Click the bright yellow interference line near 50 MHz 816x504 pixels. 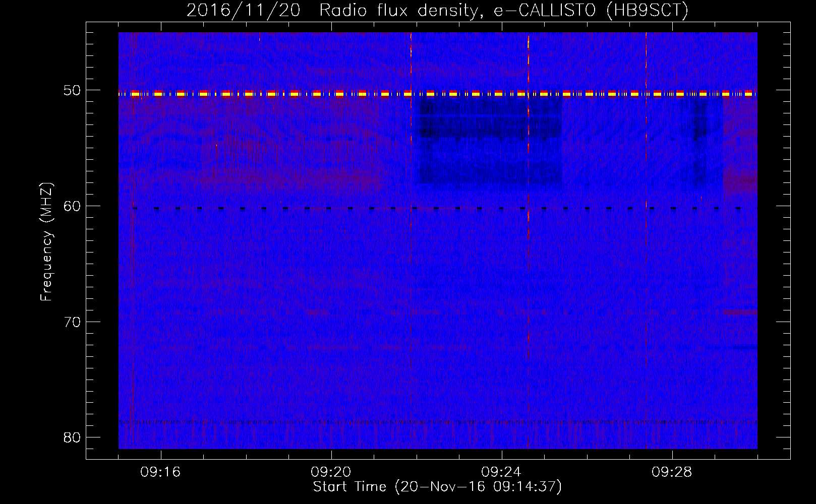tap(438, 94)
